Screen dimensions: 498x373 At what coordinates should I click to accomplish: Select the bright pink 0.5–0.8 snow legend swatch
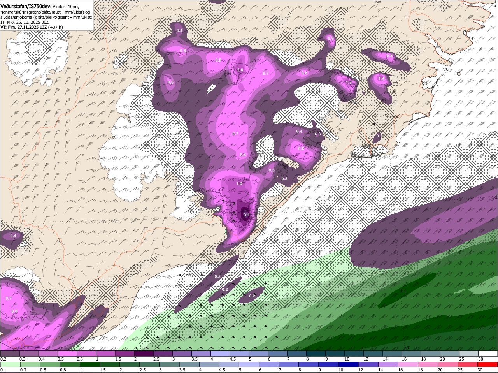[67, 354]
